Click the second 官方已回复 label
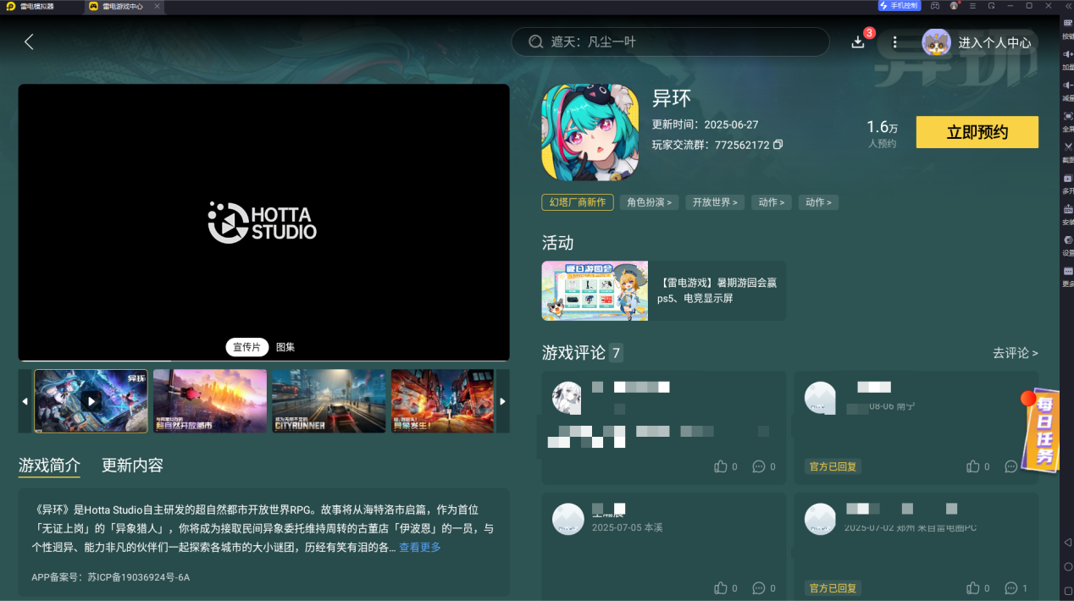Screen dimensions: 1074x601 coord(833,587)
